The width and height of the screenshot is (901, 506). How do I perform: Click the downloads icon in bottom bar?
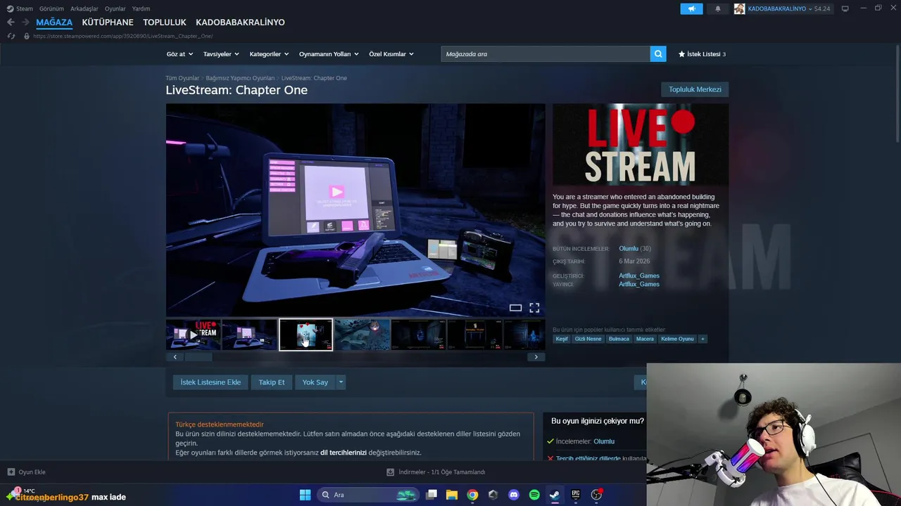click(x=391, y=472)
